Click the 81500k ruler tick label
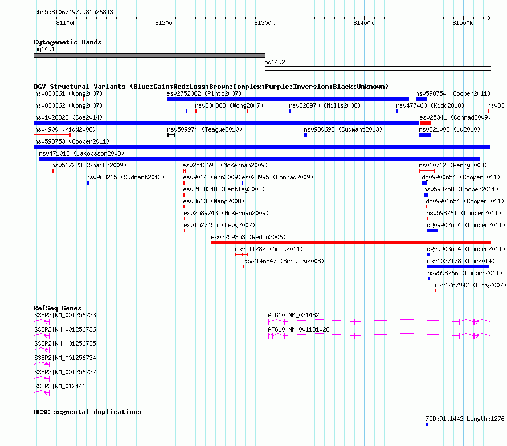Screen dimensions: 507x446 tap(463, 23)
